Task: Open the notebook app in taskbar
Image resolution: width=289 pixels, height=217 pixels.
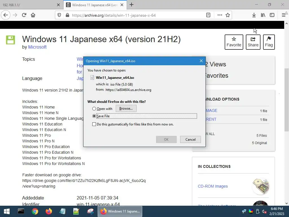Action: [62, 211]
